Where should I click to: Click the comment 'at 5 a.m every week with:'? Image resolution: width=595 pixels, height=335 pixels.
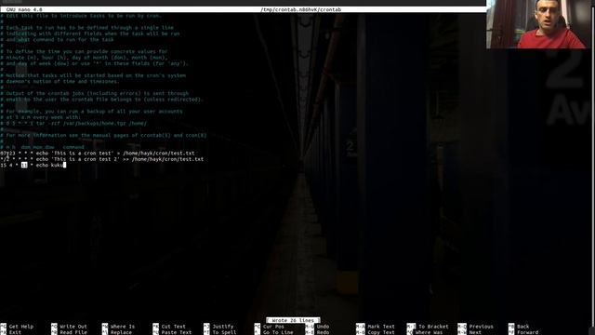coord(41,117)
